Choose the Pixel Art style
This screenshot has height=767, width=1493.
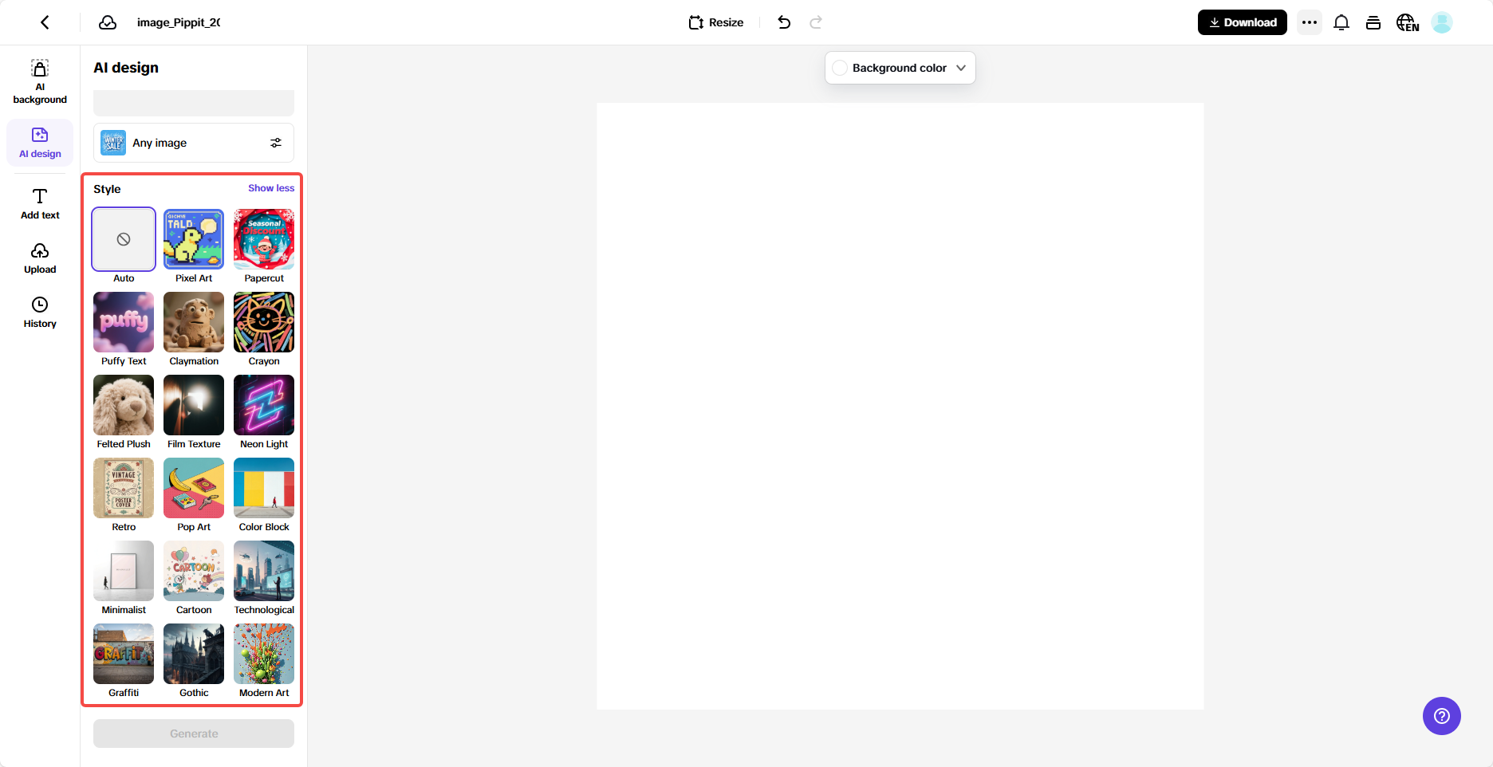(194, 239)
